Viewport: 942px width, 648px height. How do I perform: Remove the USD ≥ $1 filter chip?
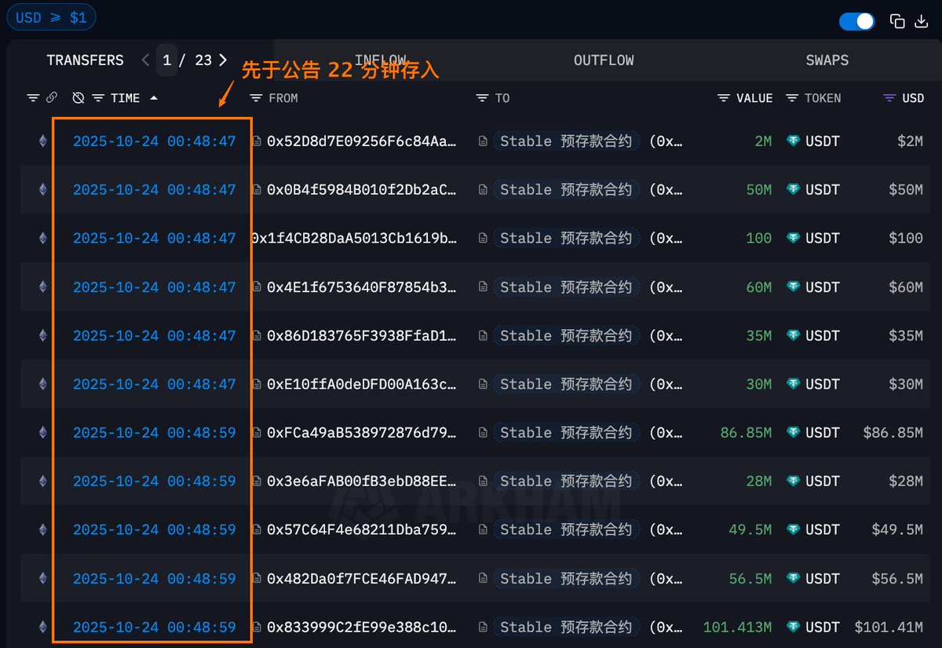[52, 17]
